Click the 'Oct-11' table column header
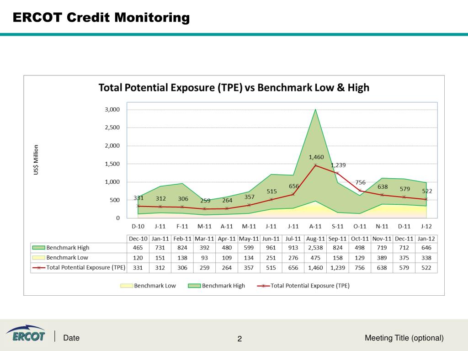The width and height of the screenshot is (468, 351). (x=360, y=239)
